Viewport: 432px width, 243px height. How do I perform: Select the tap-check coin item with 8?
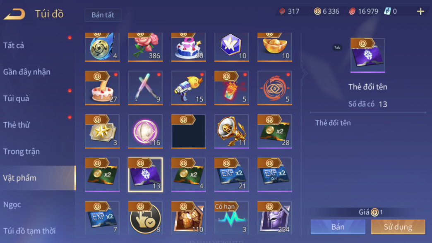pyautogui.click(x=146, y=218)
